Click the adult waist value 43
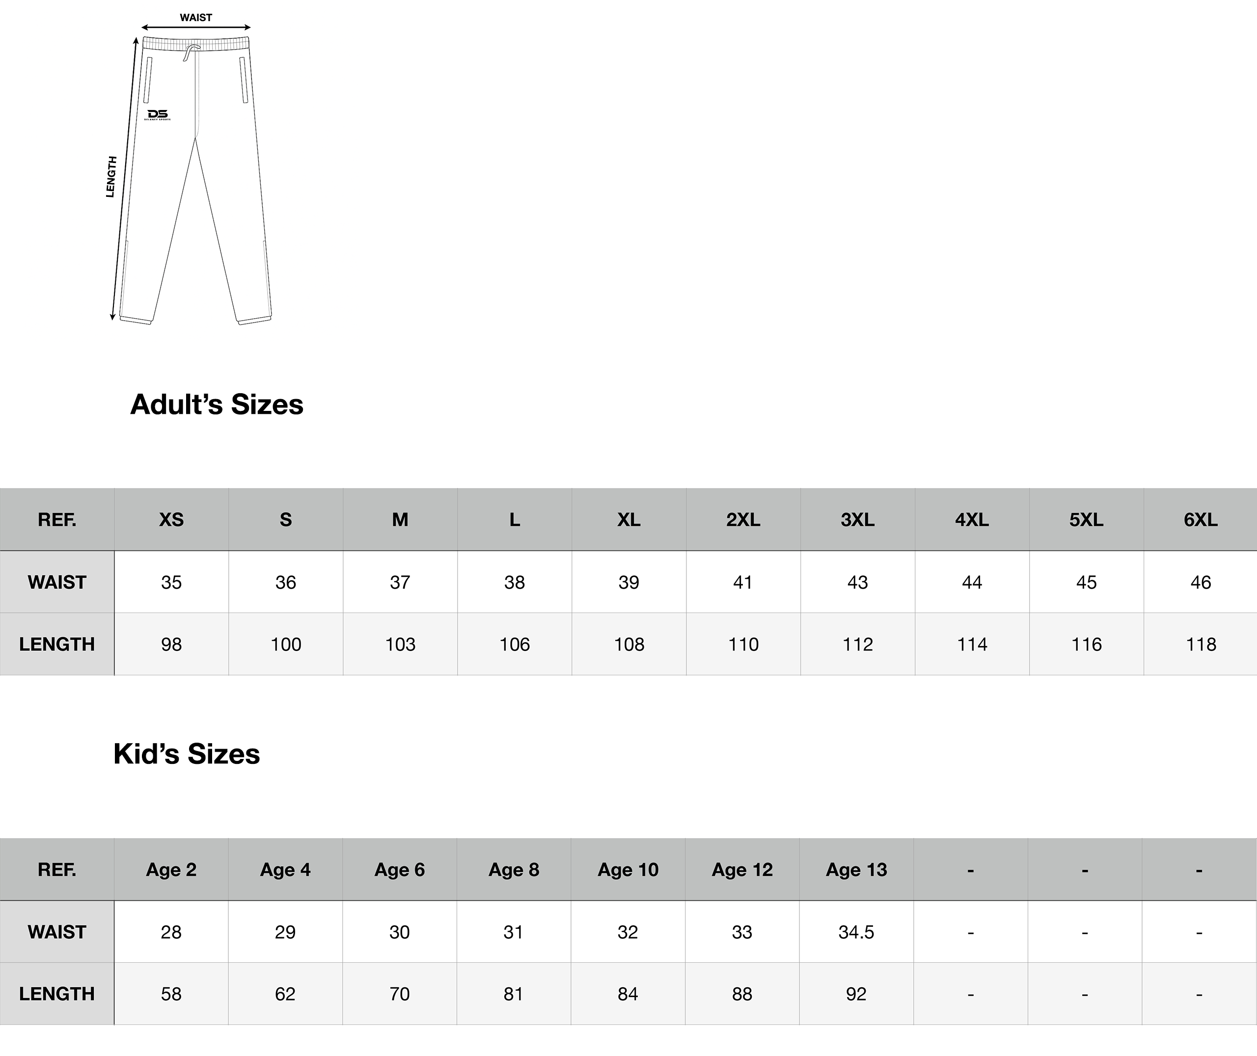 [857, 582]
